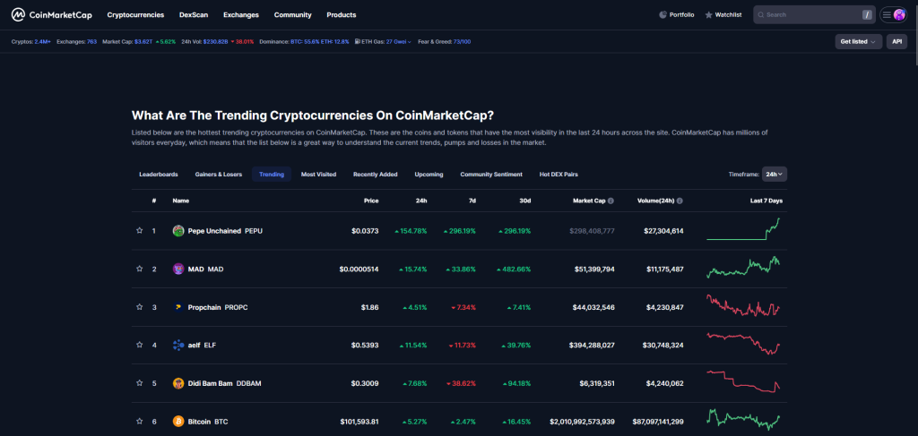Screen dimensions: 918x436
Task: Switch to the Gainers & Losers tab
Action: click(x=219, y=175)
